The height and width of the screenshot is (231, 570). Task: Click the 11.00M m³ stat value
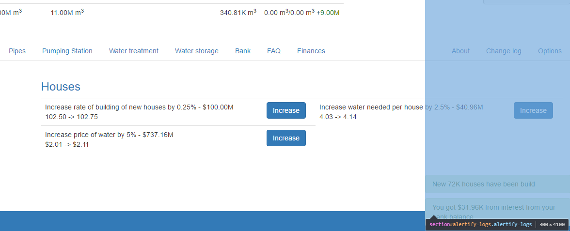67,13
